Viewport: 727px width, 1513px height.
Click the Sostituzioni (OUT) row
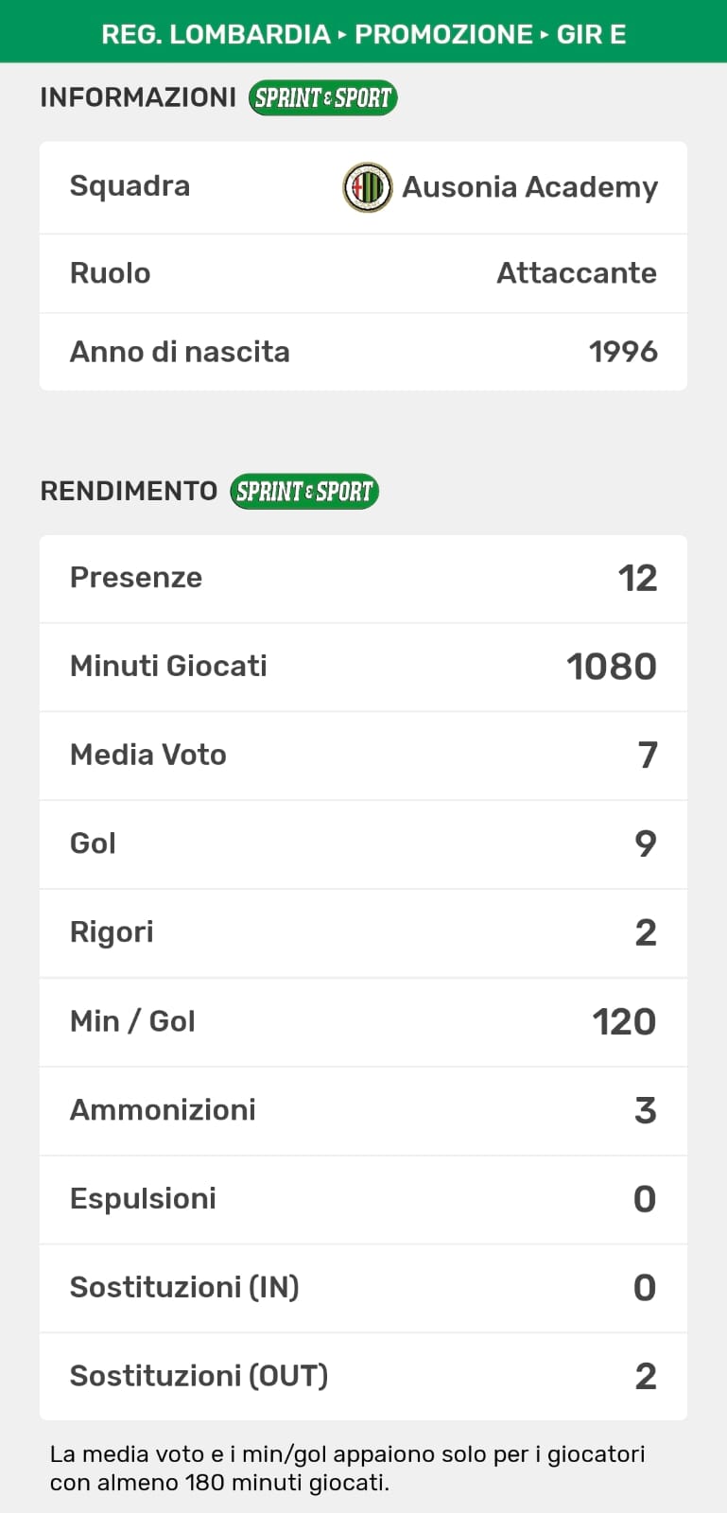click(363, 1376)
